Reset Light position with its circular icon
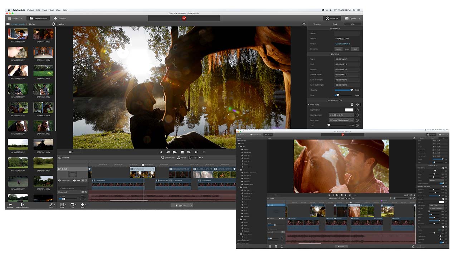Screen dimensions: 458x257 (357, 115)
